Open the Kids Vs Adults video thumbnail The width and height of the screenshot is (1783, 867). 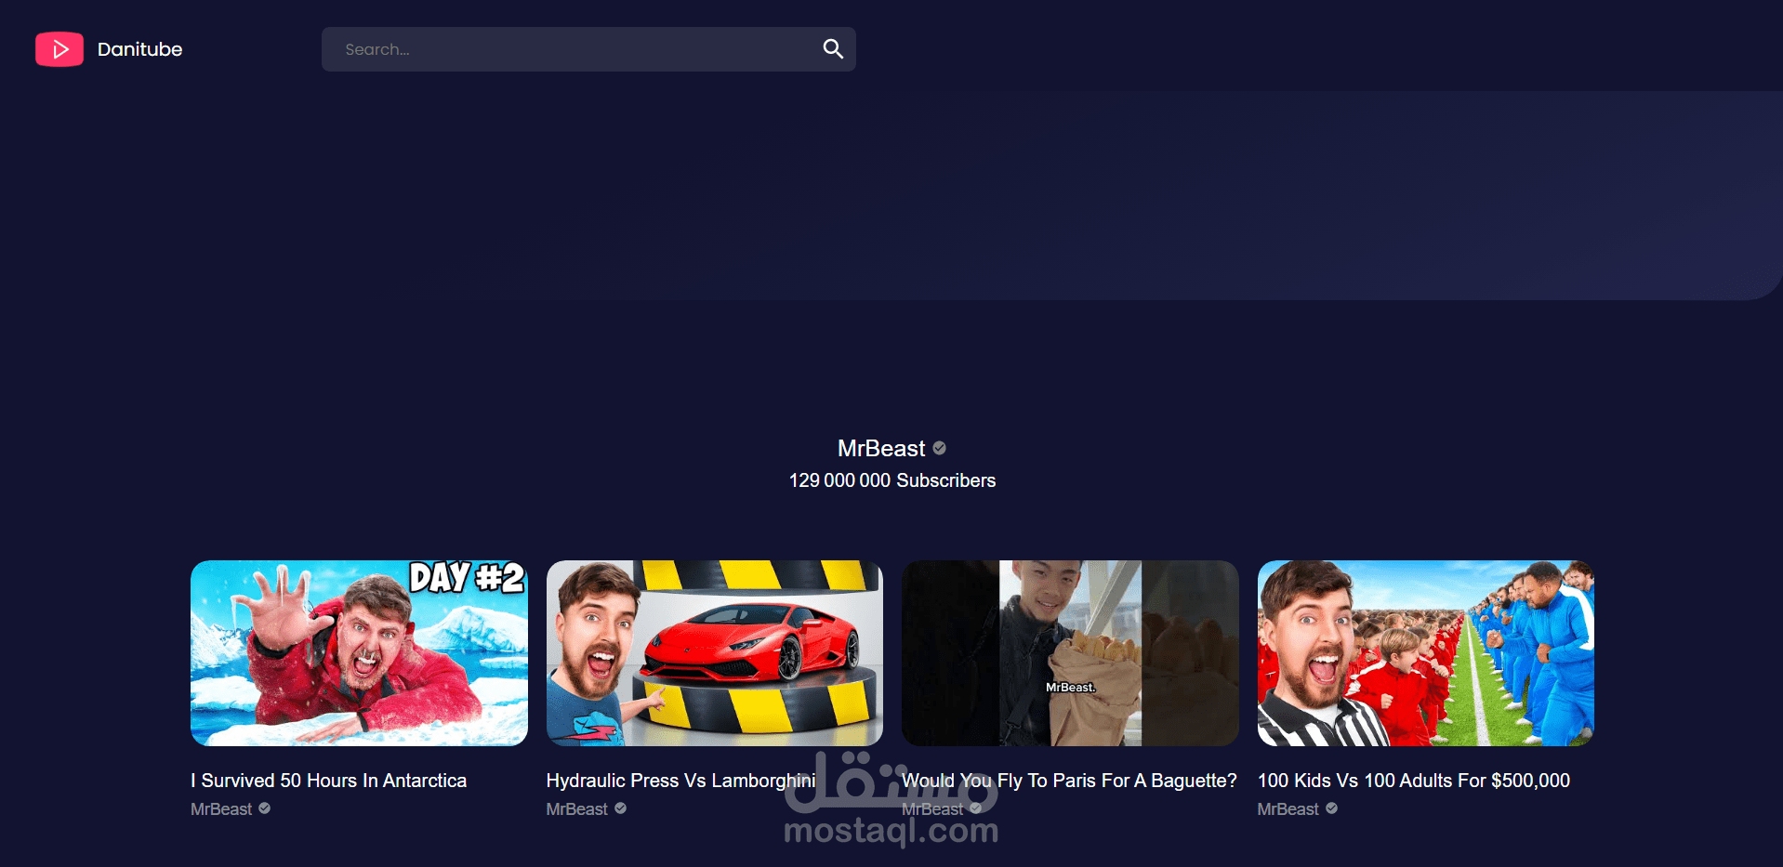click(1426, 653)
